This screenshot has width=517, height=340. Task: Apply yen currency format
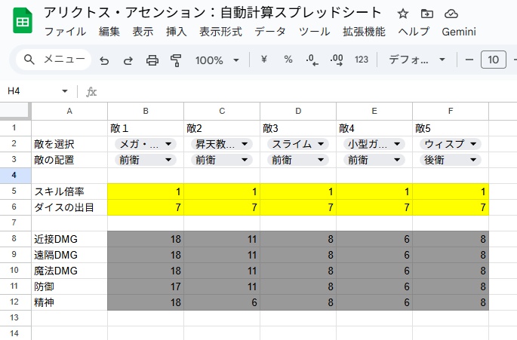(x=263, y=60)
